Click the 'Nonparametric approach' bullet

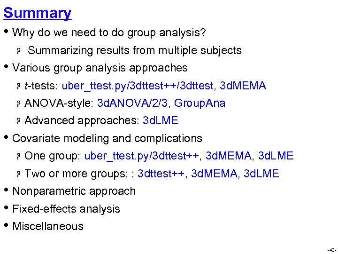click(74, 191)
